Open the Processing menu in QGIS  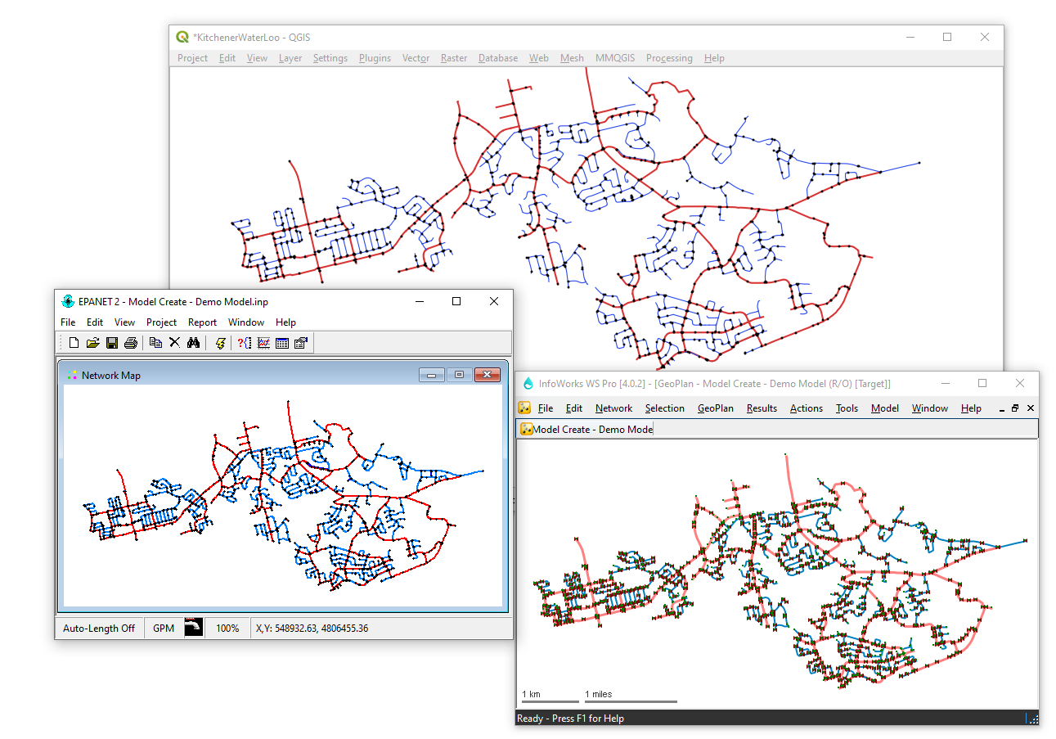tap(668, 58)
